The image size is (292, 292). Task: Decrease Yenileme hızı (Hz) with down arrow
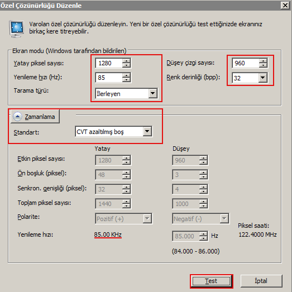coord(126,80)
